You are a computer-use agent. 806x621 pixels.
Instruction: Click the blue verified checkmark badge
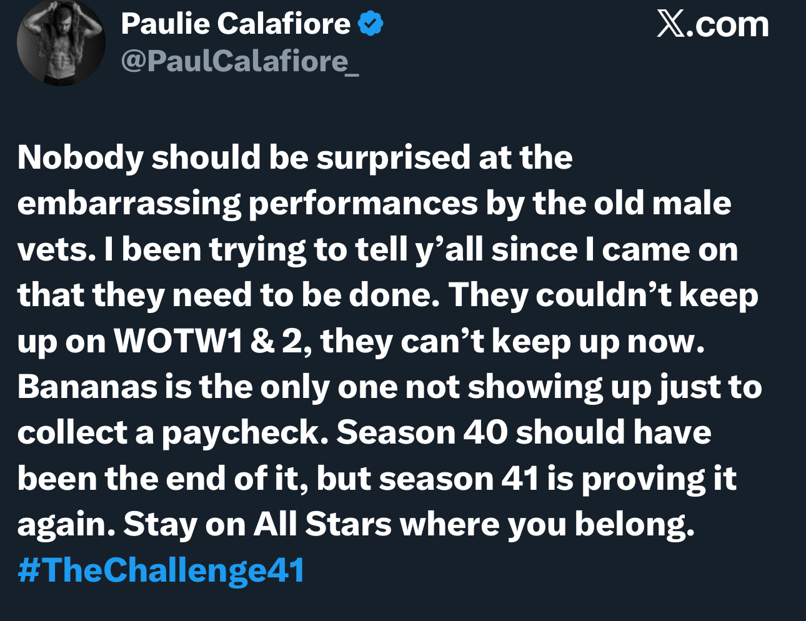(x=371, y=24)
